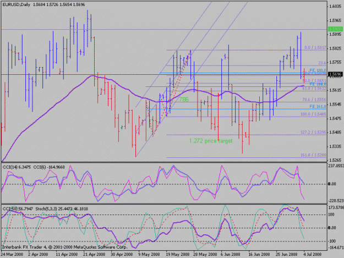Select the lower pane scale value -164.671
The image size is (344, 258).
[x=336, y=248]
